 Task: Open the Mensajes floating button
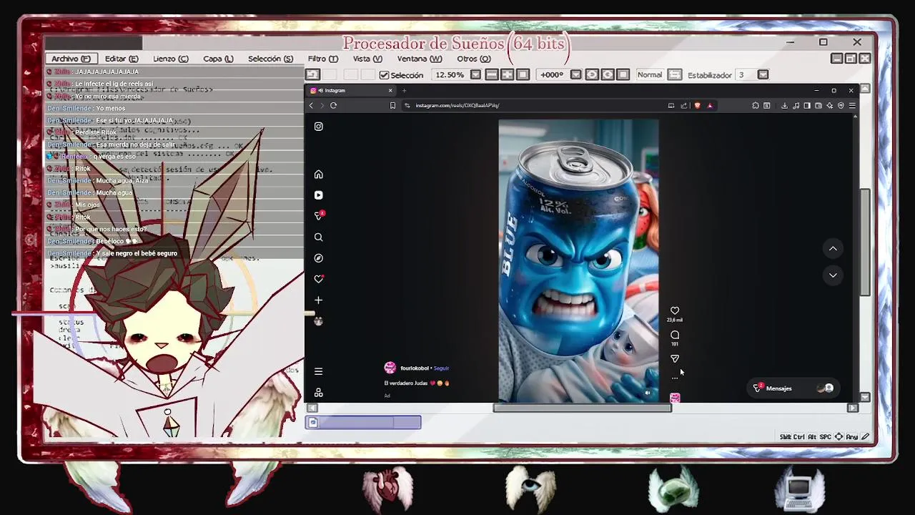coord(792,388)
